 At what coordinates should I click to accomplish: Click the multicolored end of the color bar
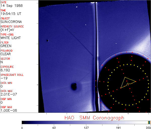149,122
